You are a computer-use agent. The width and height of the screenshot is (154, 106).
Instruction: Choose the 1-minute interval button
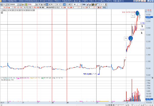tap(55, 5)
